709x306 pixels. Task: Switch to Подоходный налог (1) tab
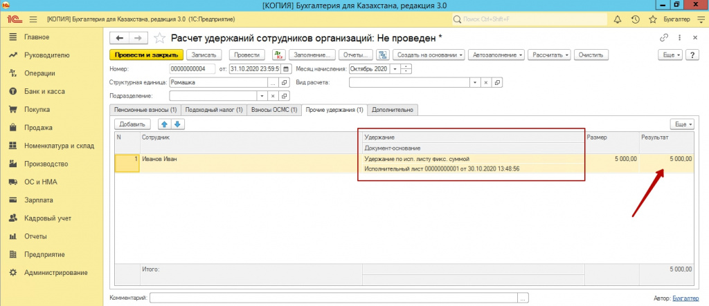[x=214, y=110]
